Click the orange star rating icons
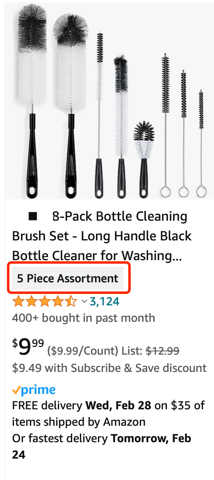Viewport: 214px width, 480px height. click(45, 302)
